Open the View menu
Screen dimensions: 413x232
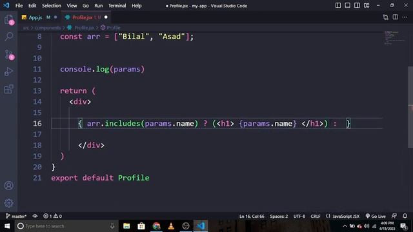72,6
